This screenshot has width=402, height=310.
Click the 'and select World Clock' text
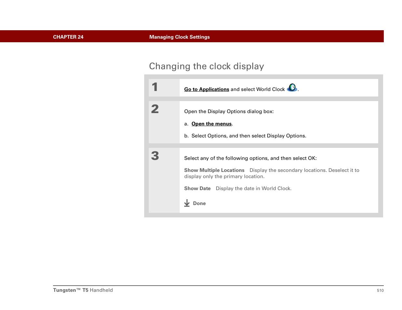pyautogui.click(x=258, y=89)
